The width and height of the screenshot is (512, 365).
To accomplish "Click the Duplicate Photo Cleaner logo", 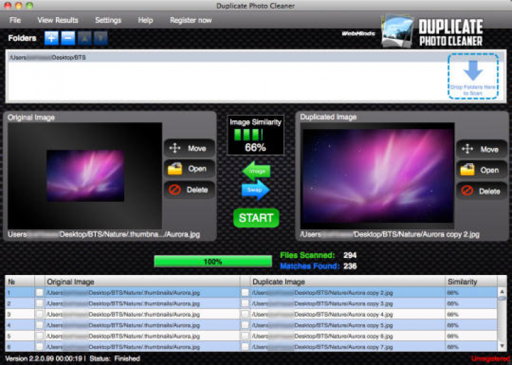I will point(432,31).
